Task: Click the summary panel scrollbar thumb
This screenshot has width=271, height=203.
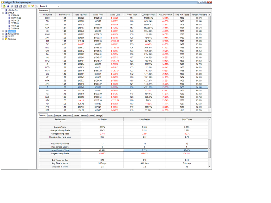Action: pyautogui.click(x=209, y=149)
